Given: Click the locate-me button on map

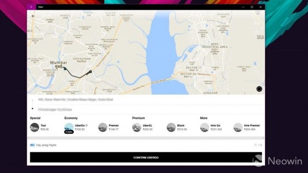Looking at the screenshot, I should coord(259,89).
